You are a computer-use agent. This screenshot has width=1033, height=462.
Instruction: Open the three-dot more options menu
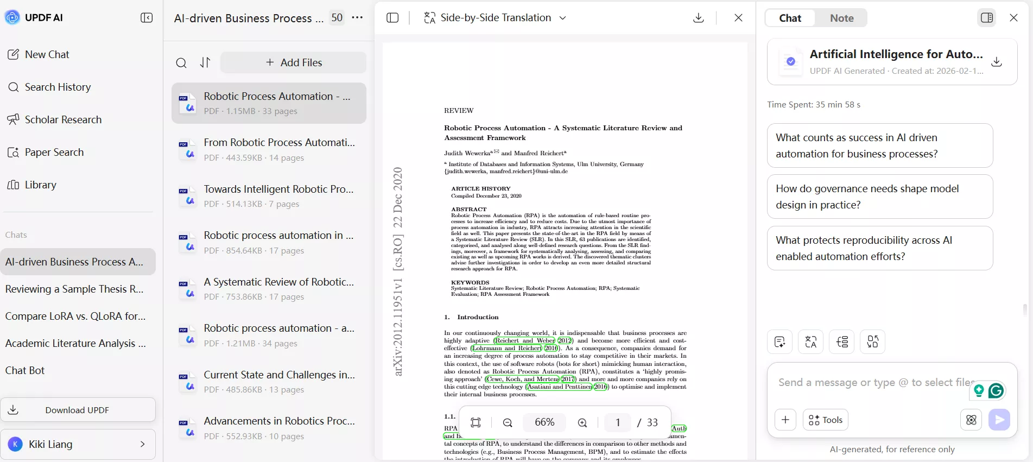(357, 17)
